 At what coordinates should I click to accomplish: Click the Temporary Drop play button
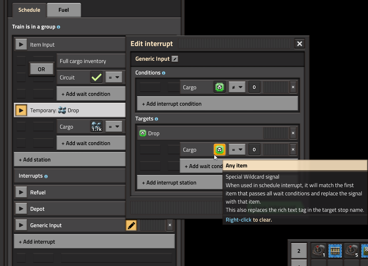pos(21,110)
